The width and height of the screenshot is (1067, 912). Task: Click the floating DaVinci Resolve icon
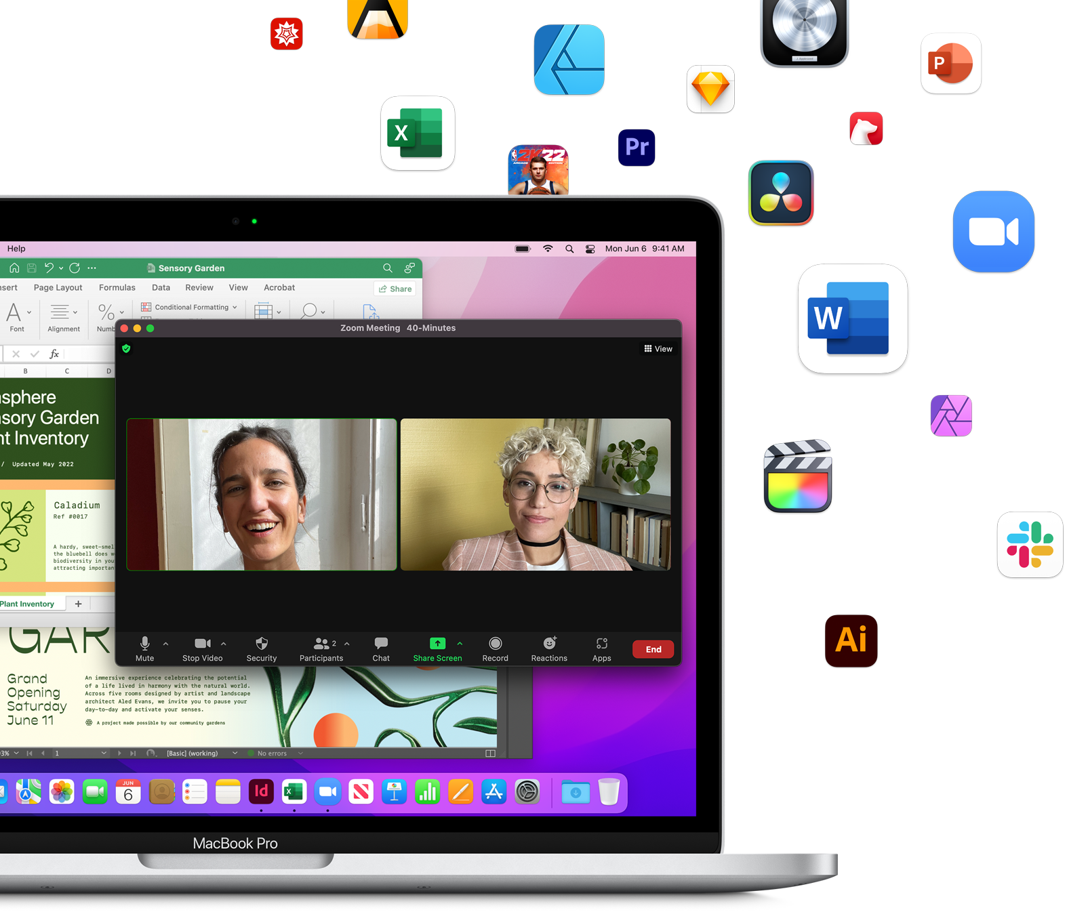[781, 193]
